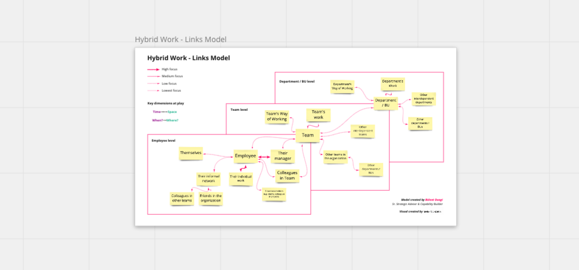This screenshot has width=579, height=270.
Task: Click the 'Model created by' credit line
Action: coord(422,200)
